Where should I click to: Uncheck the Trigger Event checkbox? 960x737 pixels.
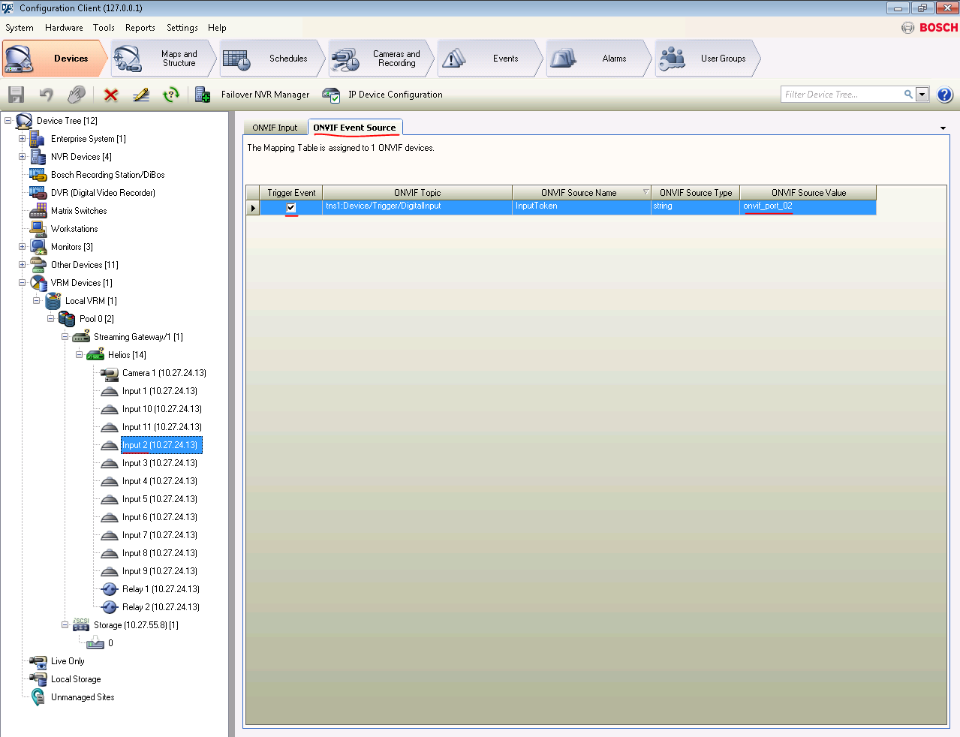pyautogui.click(x=291, y=207)
